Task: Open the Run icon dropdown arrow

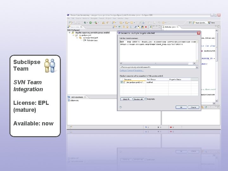Action: tap(93, 23)
